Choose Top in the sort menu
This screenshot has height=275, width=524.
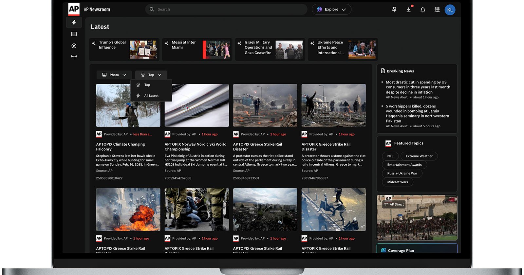147,85
